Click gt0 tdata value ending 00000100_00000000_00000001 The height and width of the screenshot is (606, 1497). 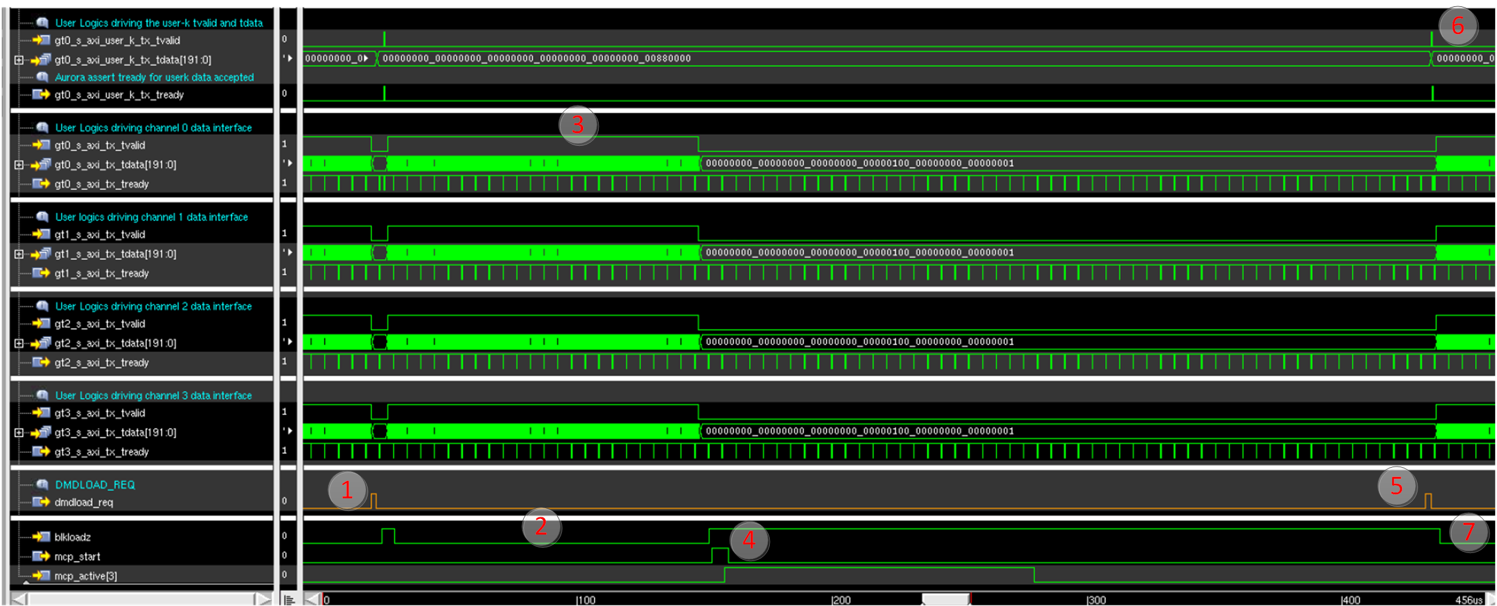[860, 163]
